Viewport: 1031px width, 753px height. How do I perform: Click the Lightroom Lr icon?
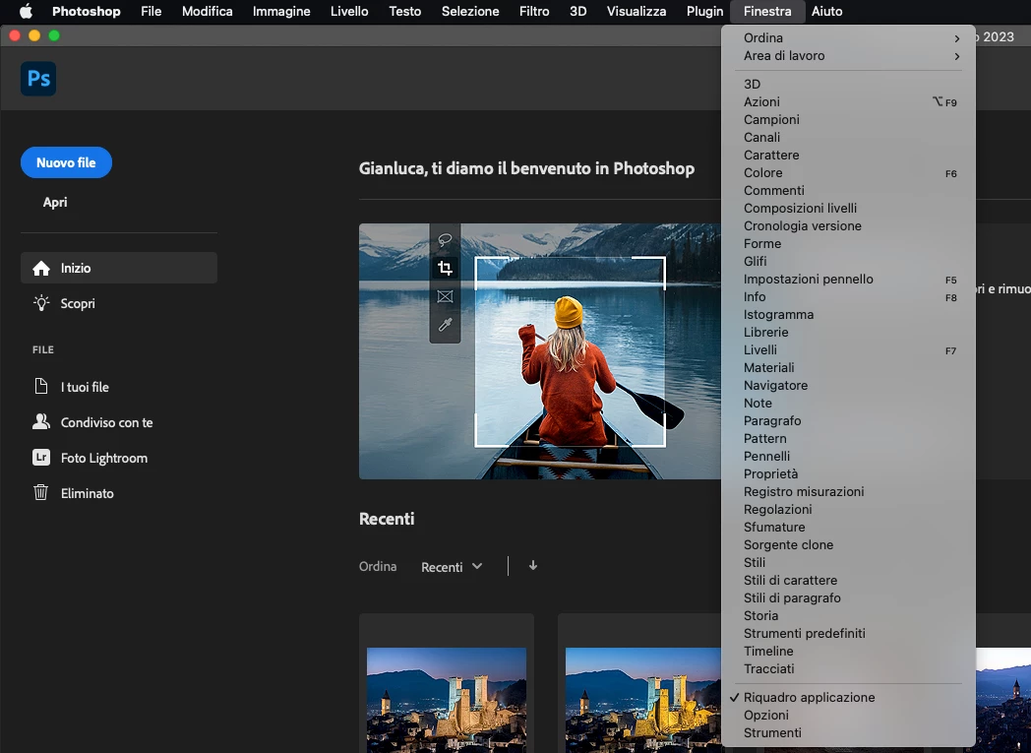click(x=40, y=457)
